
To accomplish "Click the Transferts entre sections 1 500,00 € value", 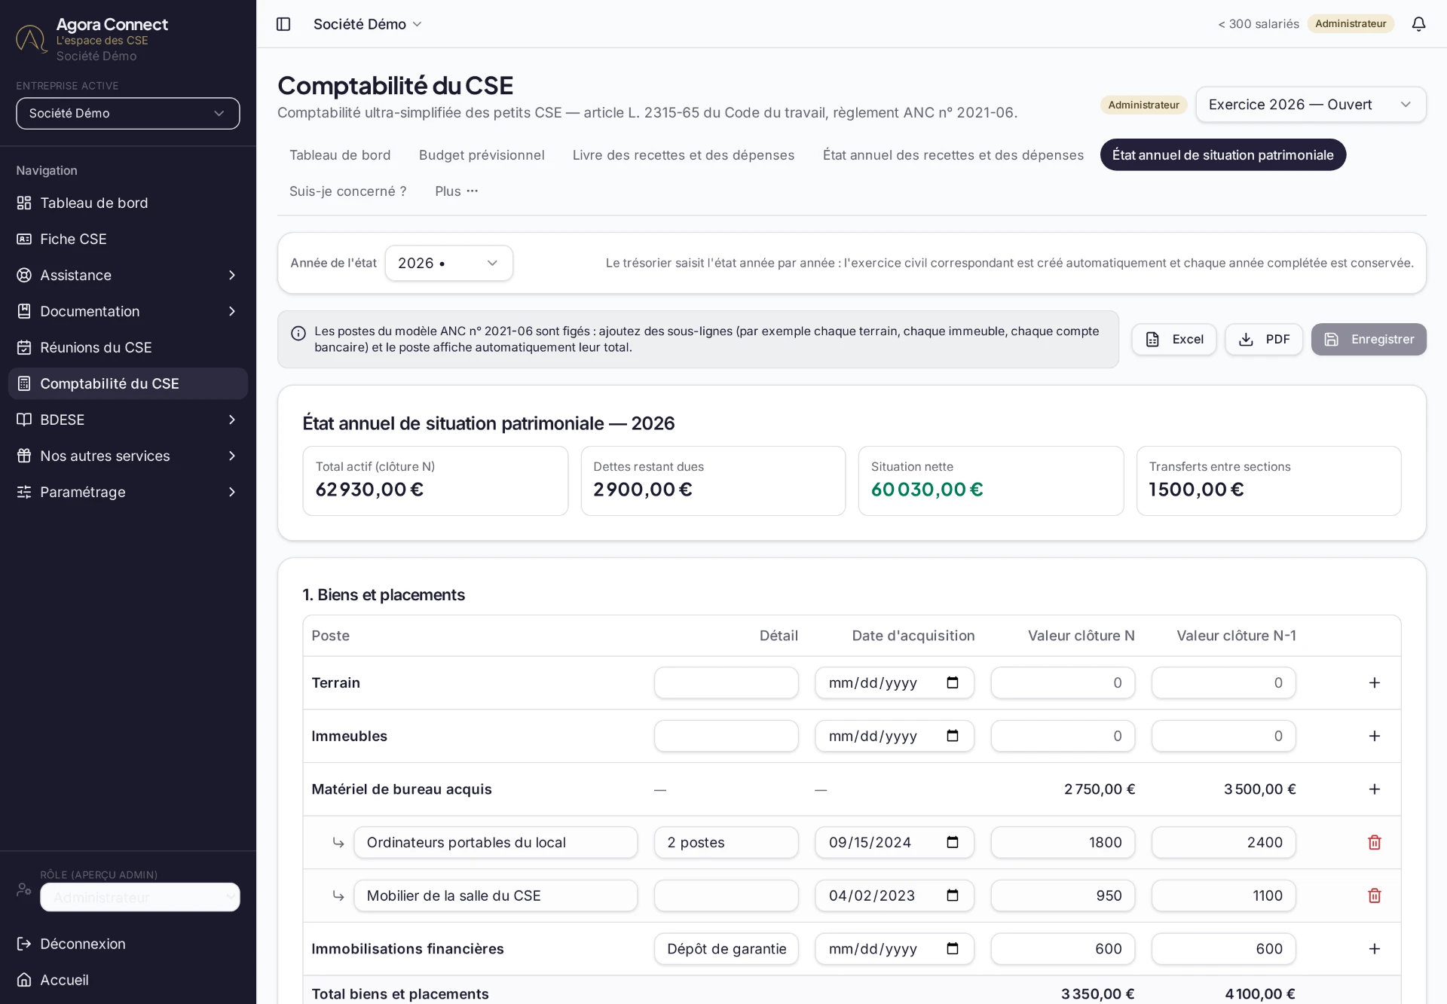I will 1196,490.
